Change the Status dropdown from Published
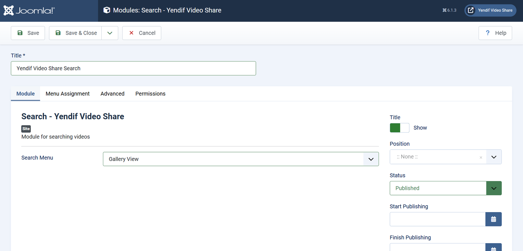 pos(446,188)
